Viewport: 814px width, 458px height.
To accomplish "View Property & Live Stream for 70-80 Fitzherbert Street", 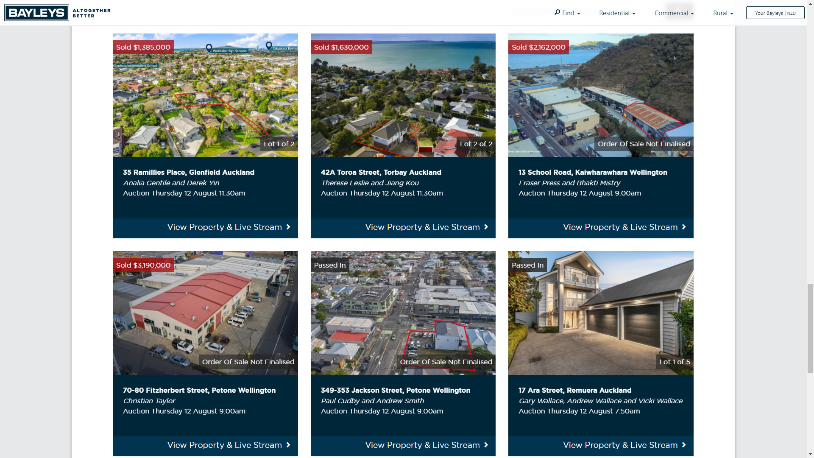I will coord(224,445).
